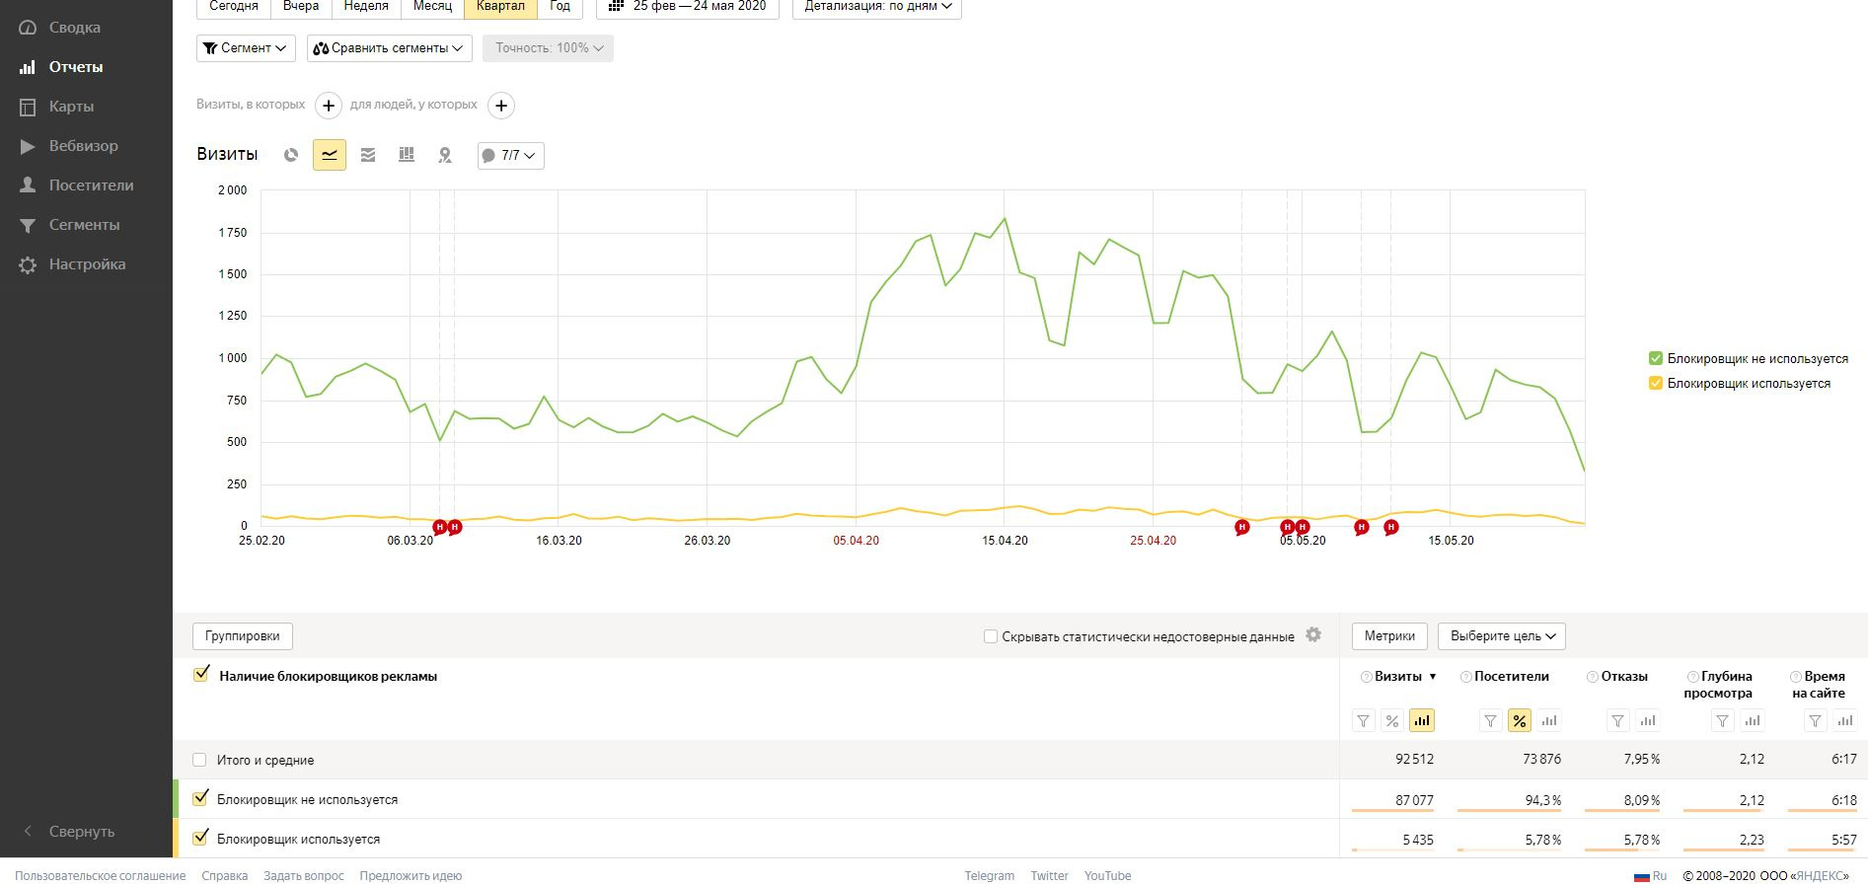Open Детализация: по дням dropdown

pos(877,6)
